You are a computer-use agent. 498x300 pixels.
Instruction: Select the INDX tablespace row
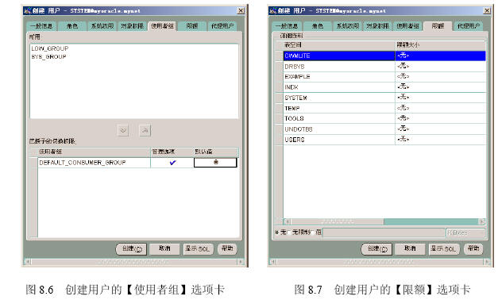384,87
